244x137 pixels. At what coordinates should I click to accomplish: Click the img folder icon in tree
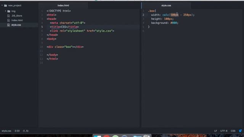point(9,11)
